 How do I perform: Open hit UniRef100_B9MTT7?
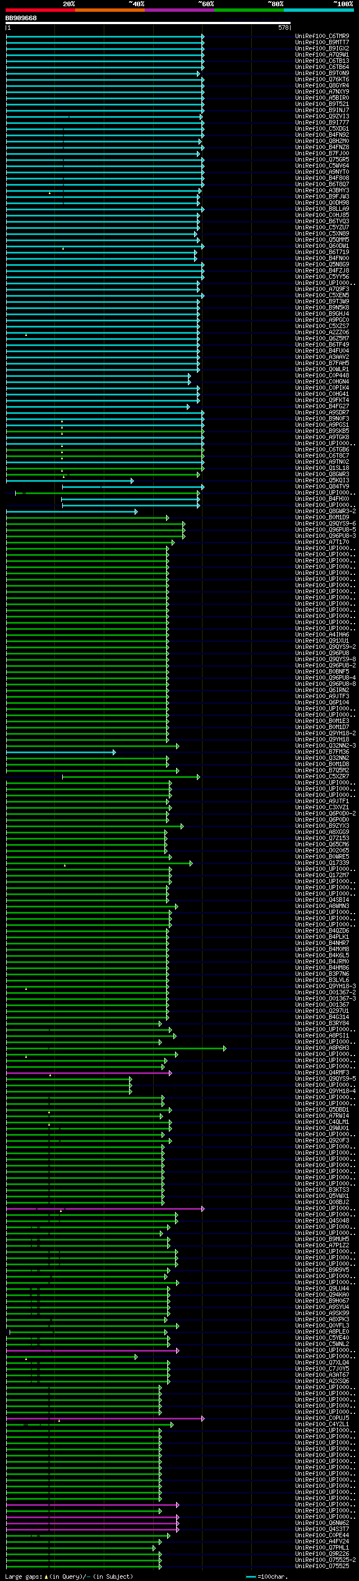coord(322,43)
